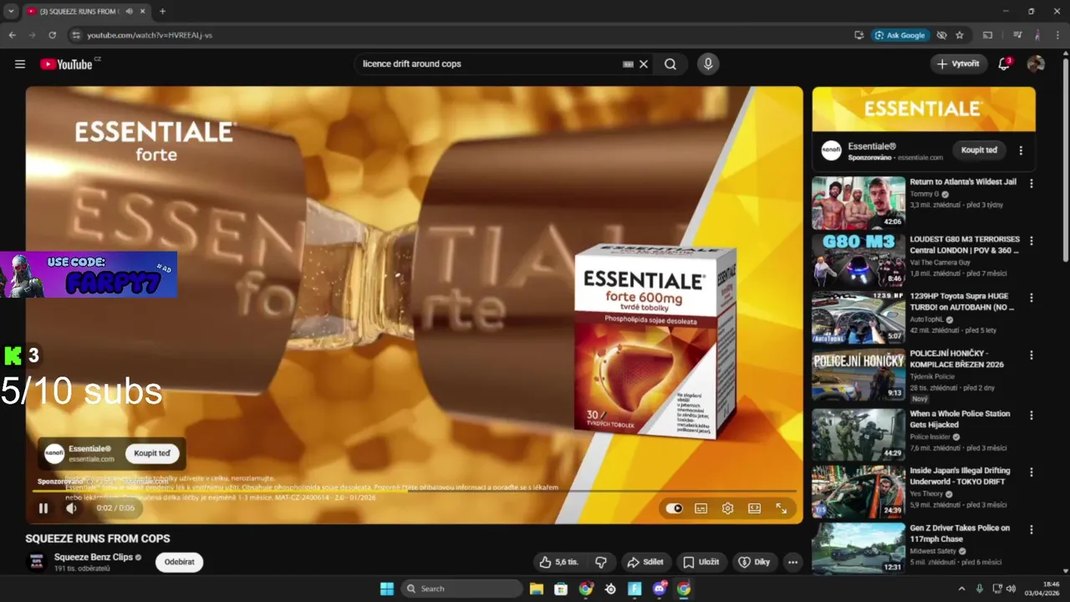The image size is (1070, 602).
Task: Pause the video
Action: pos(43,508)
